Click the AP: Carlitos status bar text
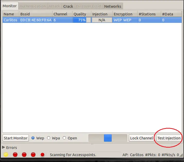 tap(133, 155)
